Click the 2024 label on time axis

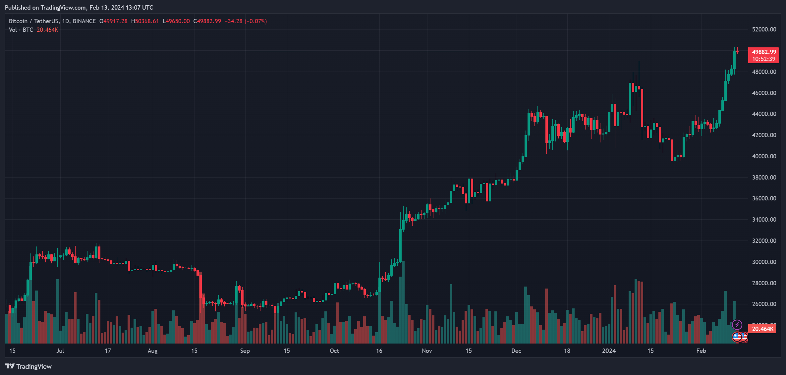[x=609, y=350]
